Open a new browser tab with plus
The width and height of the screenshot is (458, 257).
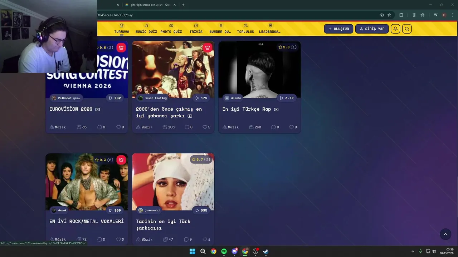pyautogui.click(x=183, y=5)
